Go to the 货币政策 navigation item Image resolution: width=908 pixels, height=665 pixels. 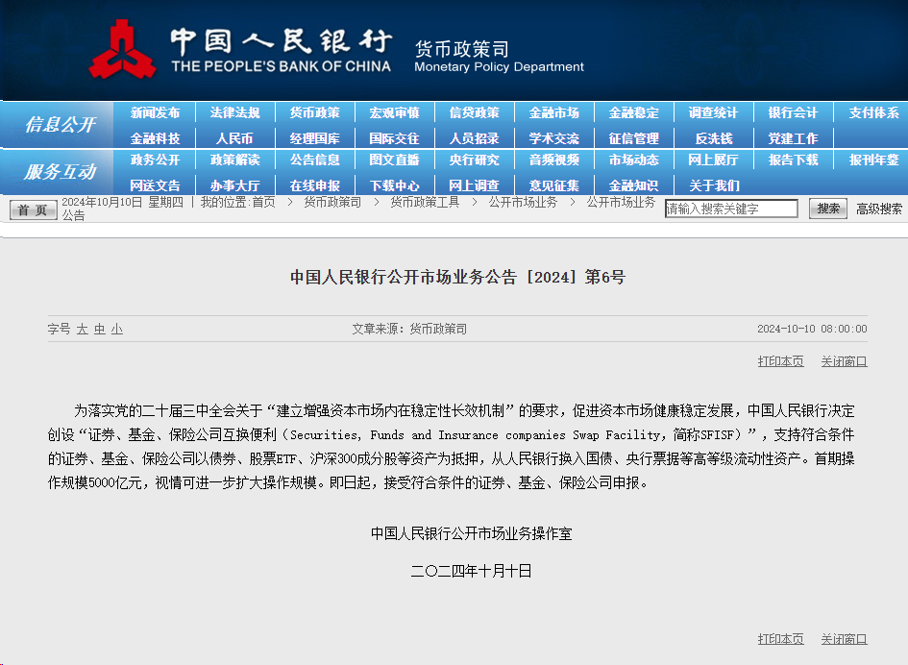tap(315, 112)
